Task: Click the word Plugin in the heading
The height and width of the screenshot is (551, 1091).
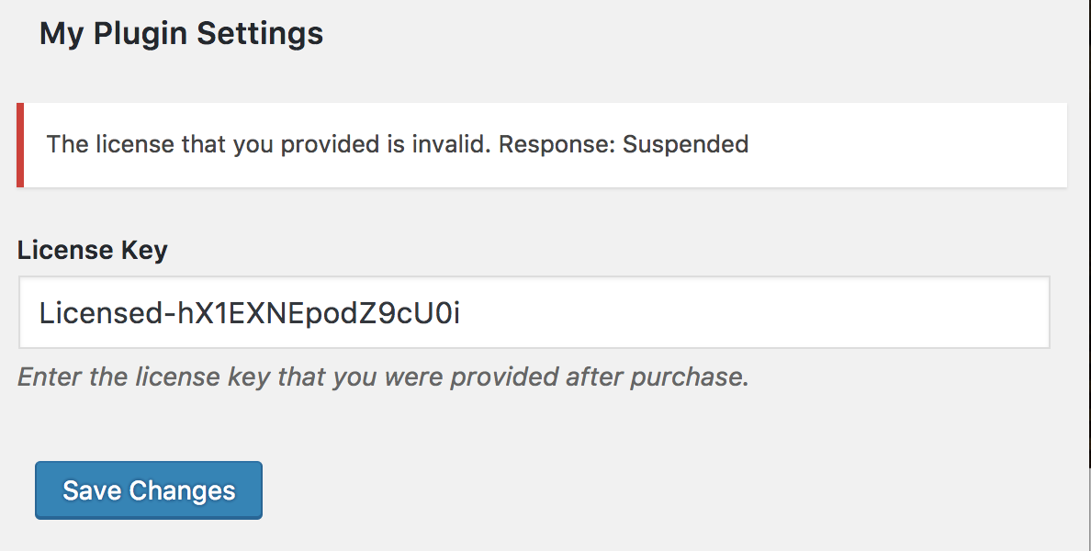Action: tap(141, 34)
